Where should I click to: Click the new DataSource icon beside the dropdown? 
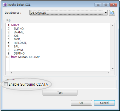click(x=112, y=13)
